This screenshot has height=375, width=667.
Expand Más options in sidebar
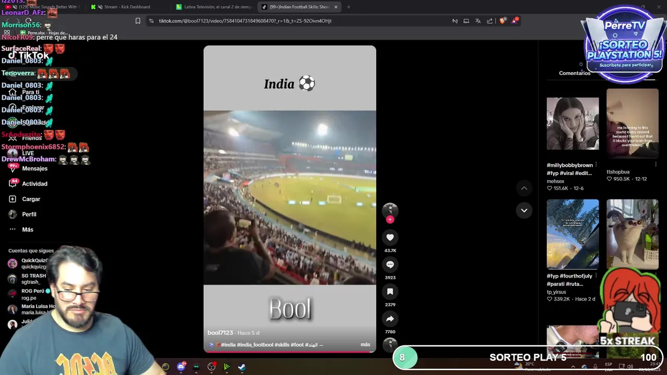point(21,230)
